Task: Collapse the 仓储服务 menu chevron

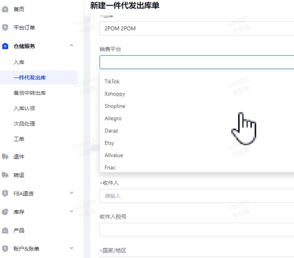Action: (72, 46)
